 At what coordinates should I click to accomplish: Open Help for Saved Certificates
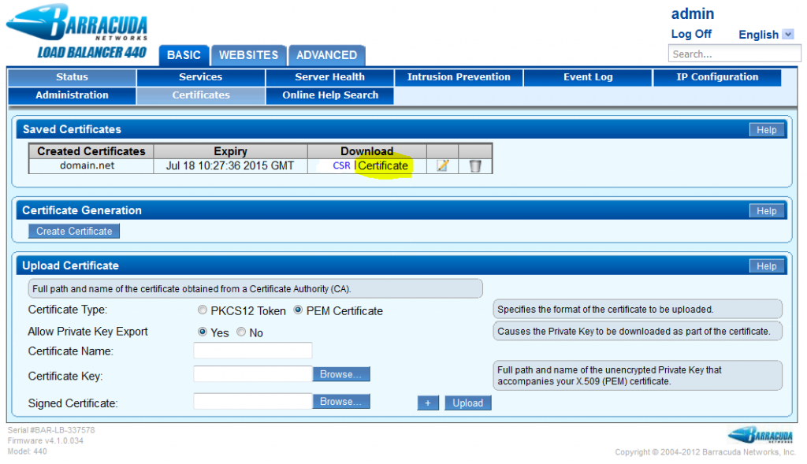[766, 130]
